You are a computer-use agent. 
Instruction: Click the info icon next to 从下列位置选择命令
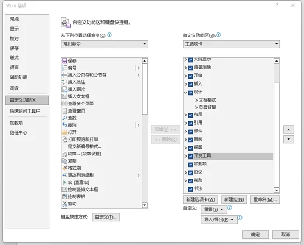(110, 35)
